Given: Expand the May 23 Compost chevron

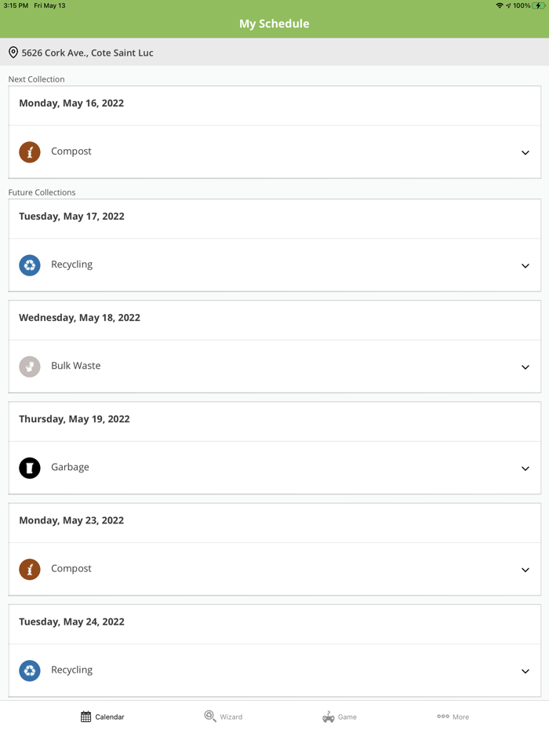Looking at the screenshot, I should 525,570.
